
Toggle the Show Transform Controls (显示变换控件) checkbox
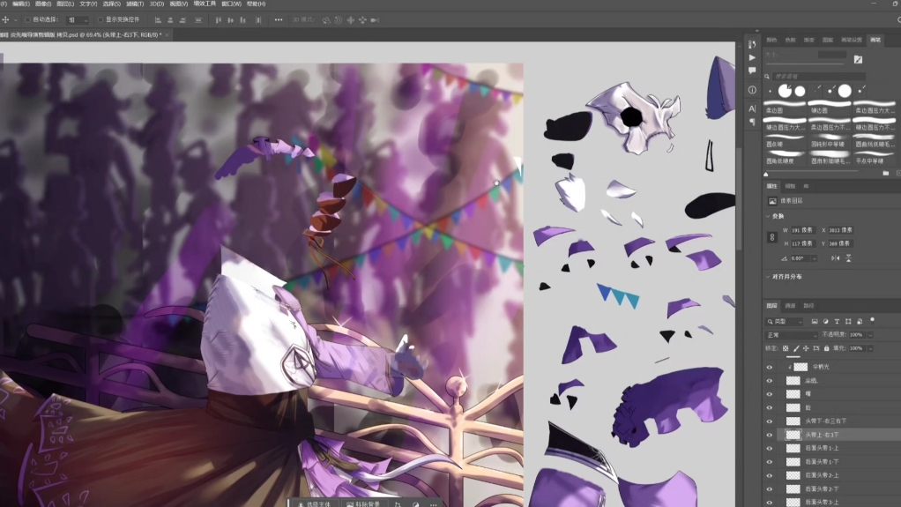pyautogui.click(x=100, y=20)
